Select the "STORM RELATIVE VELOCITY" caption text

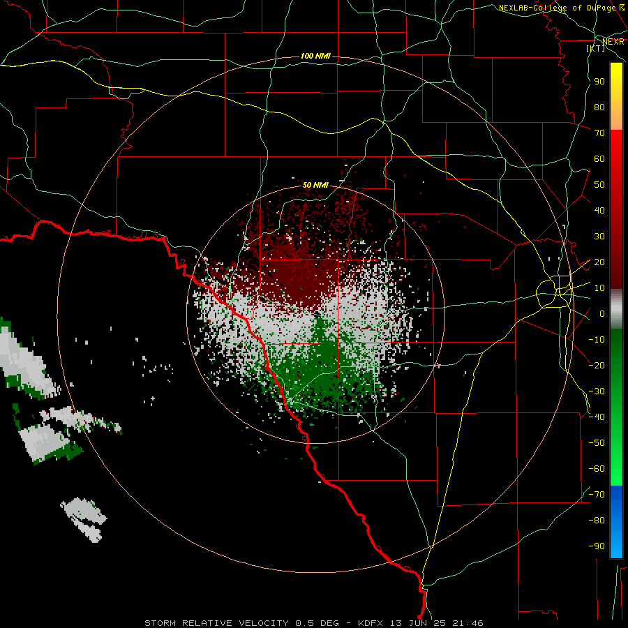(216, 623)
